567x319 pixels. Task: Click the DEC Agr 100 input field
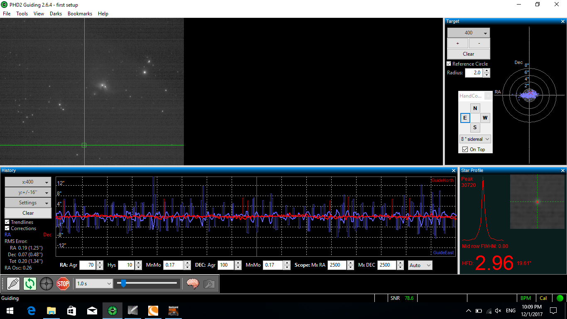[x=226, y=265]
